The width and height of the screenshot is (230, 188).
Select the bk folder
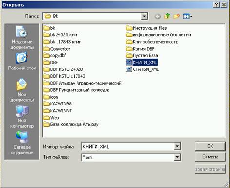49,28
